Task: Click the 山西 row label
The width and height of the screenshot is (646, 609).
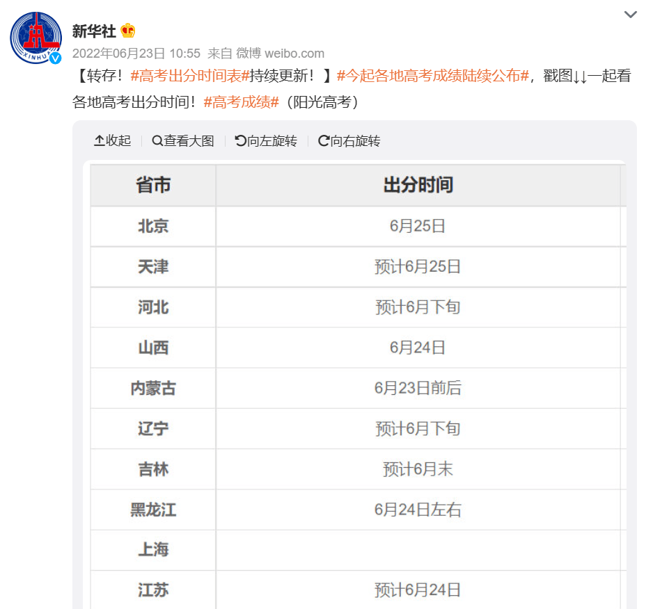Action: coord(153,348)
